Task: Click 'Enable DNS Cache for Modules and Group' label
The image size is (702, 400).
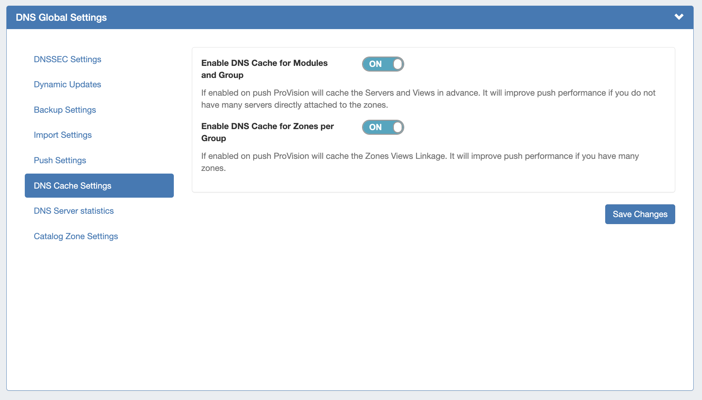Action: [264, 69]
